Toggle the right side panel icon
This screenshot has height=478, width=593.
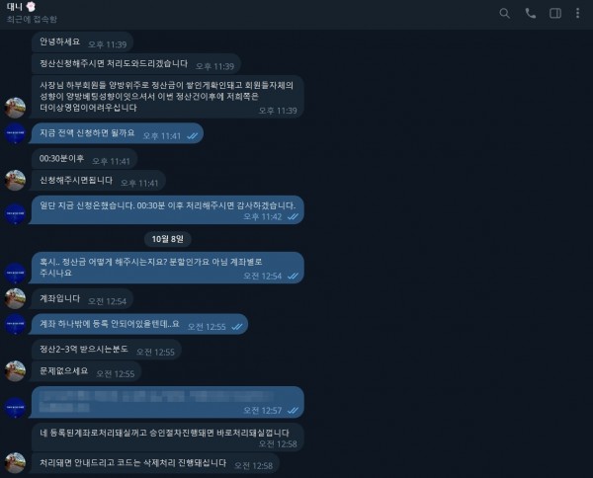[x=555, y=13]
